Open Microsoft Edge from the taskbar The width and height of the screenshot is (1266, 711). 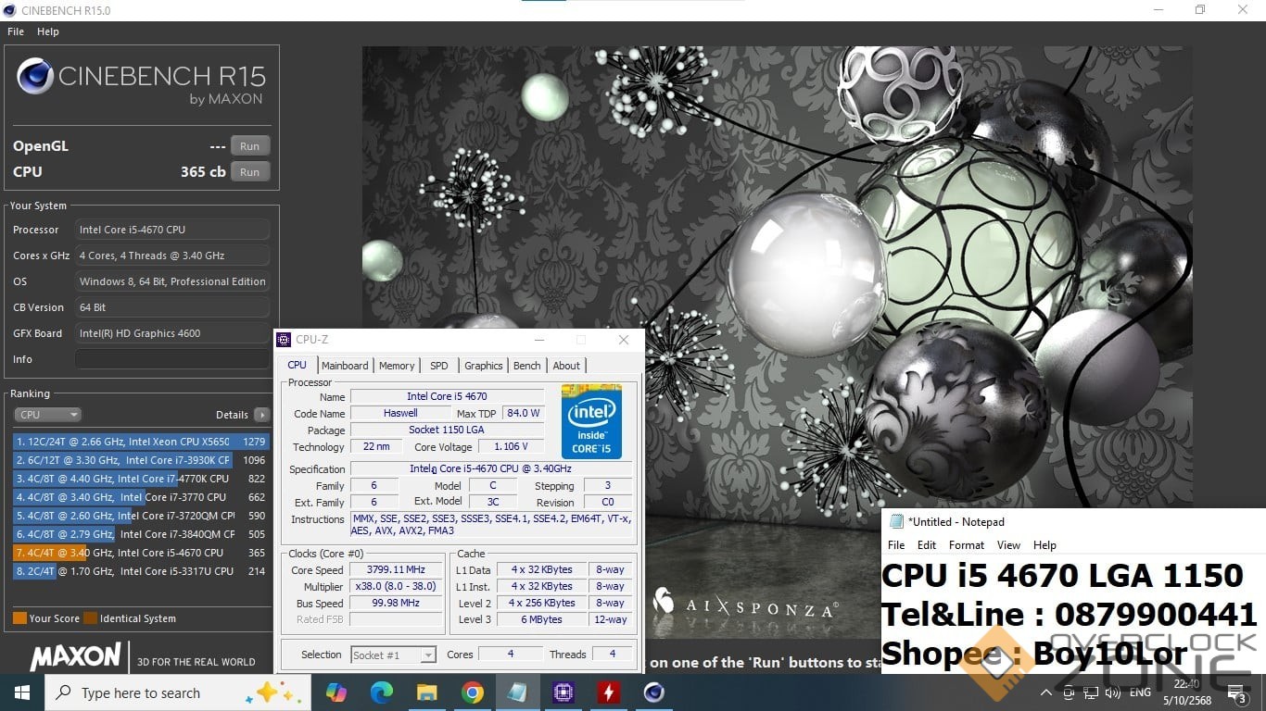(x=382, y=692)
